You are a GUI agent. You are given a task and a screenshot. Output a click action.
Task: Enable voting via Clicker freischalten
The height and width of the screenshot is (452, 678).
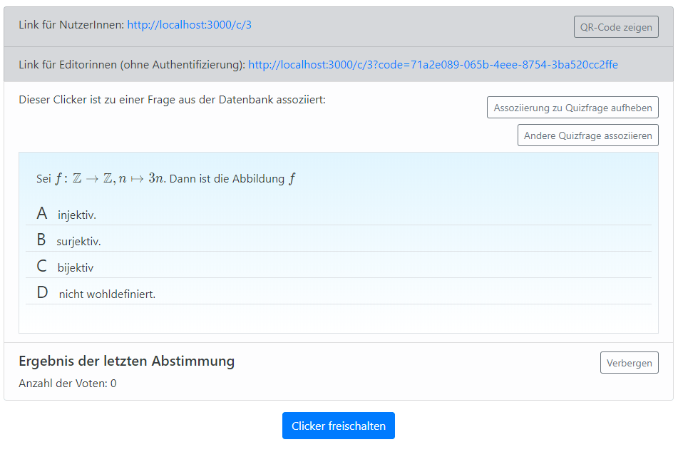339,426
